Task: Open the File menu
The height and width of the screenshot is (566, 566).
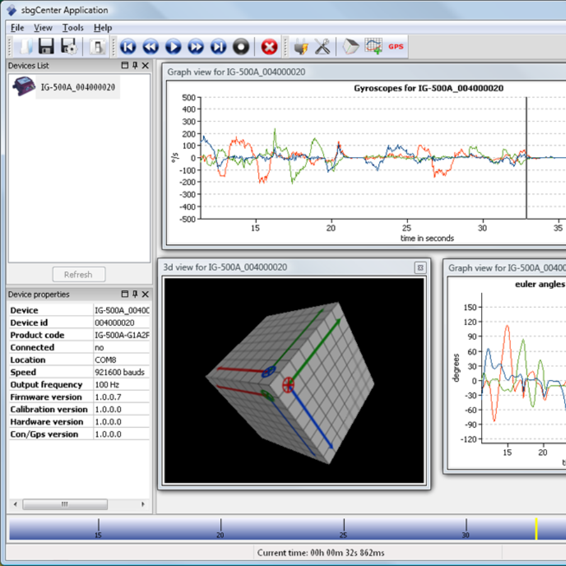Action: 17,28
